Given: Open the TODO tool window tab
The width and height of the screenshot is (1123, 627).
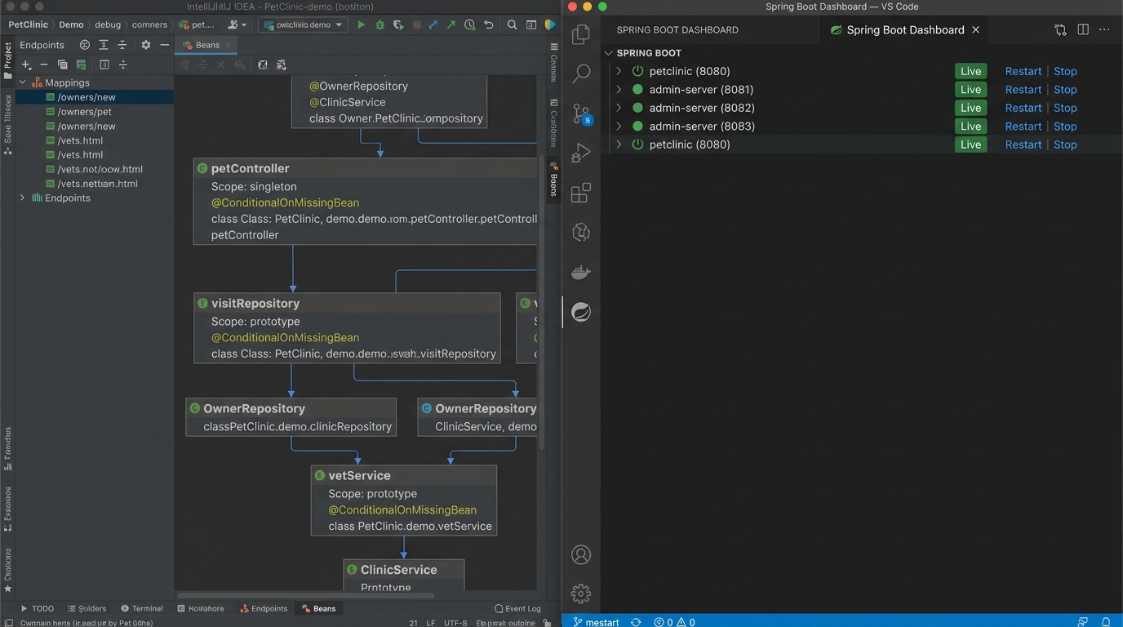Looking at the screenshot, I should click(38, 608).
